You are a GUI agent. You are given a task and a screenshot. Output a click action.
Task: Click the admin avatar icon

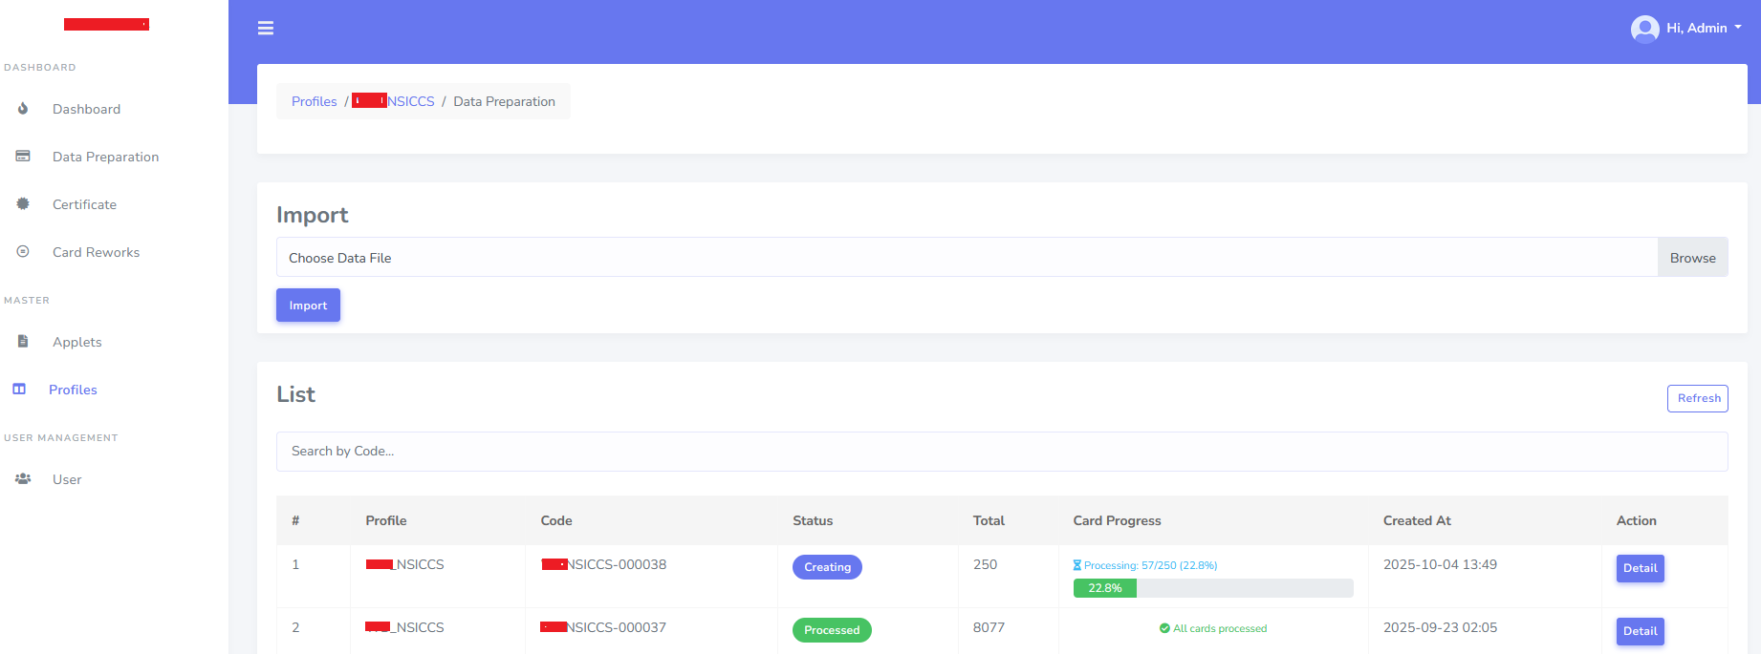1644,29
